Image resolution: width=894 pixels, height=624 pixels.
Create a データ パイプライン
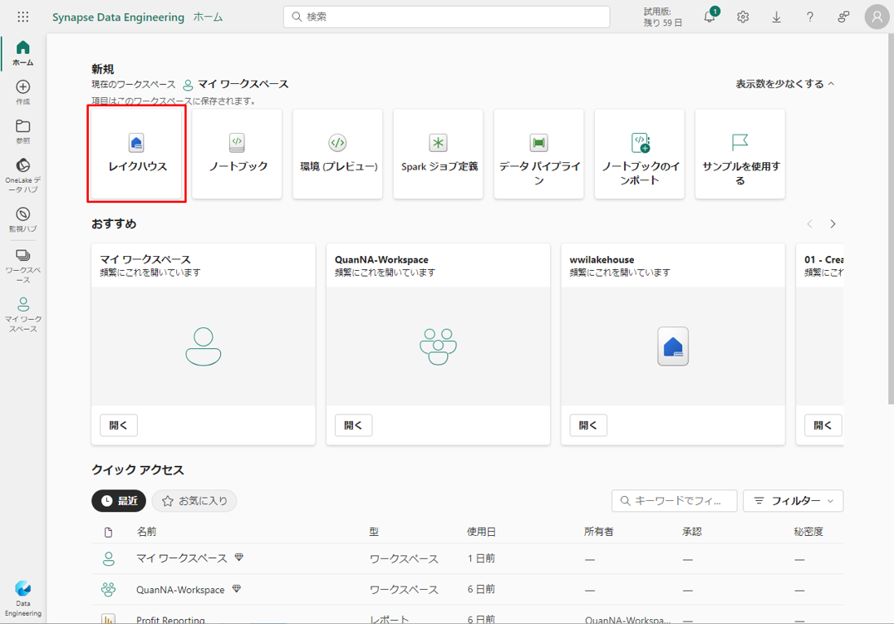[x=538, y=154]
